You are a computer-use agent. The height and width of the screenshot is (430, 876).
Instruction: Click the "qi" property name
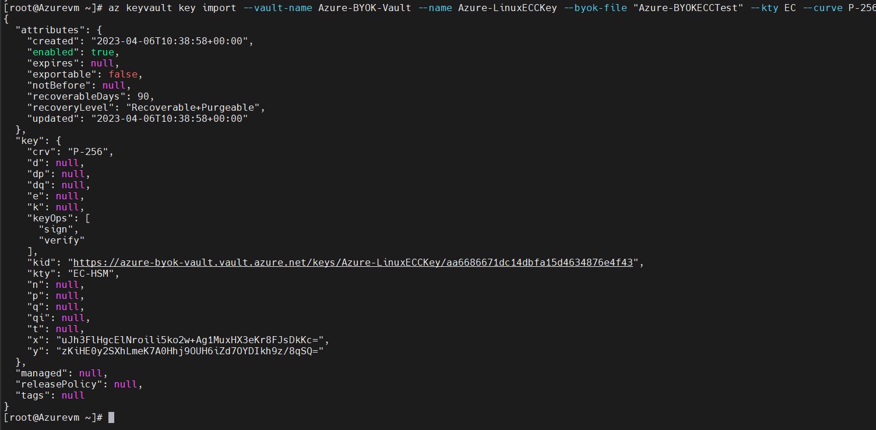38,318
